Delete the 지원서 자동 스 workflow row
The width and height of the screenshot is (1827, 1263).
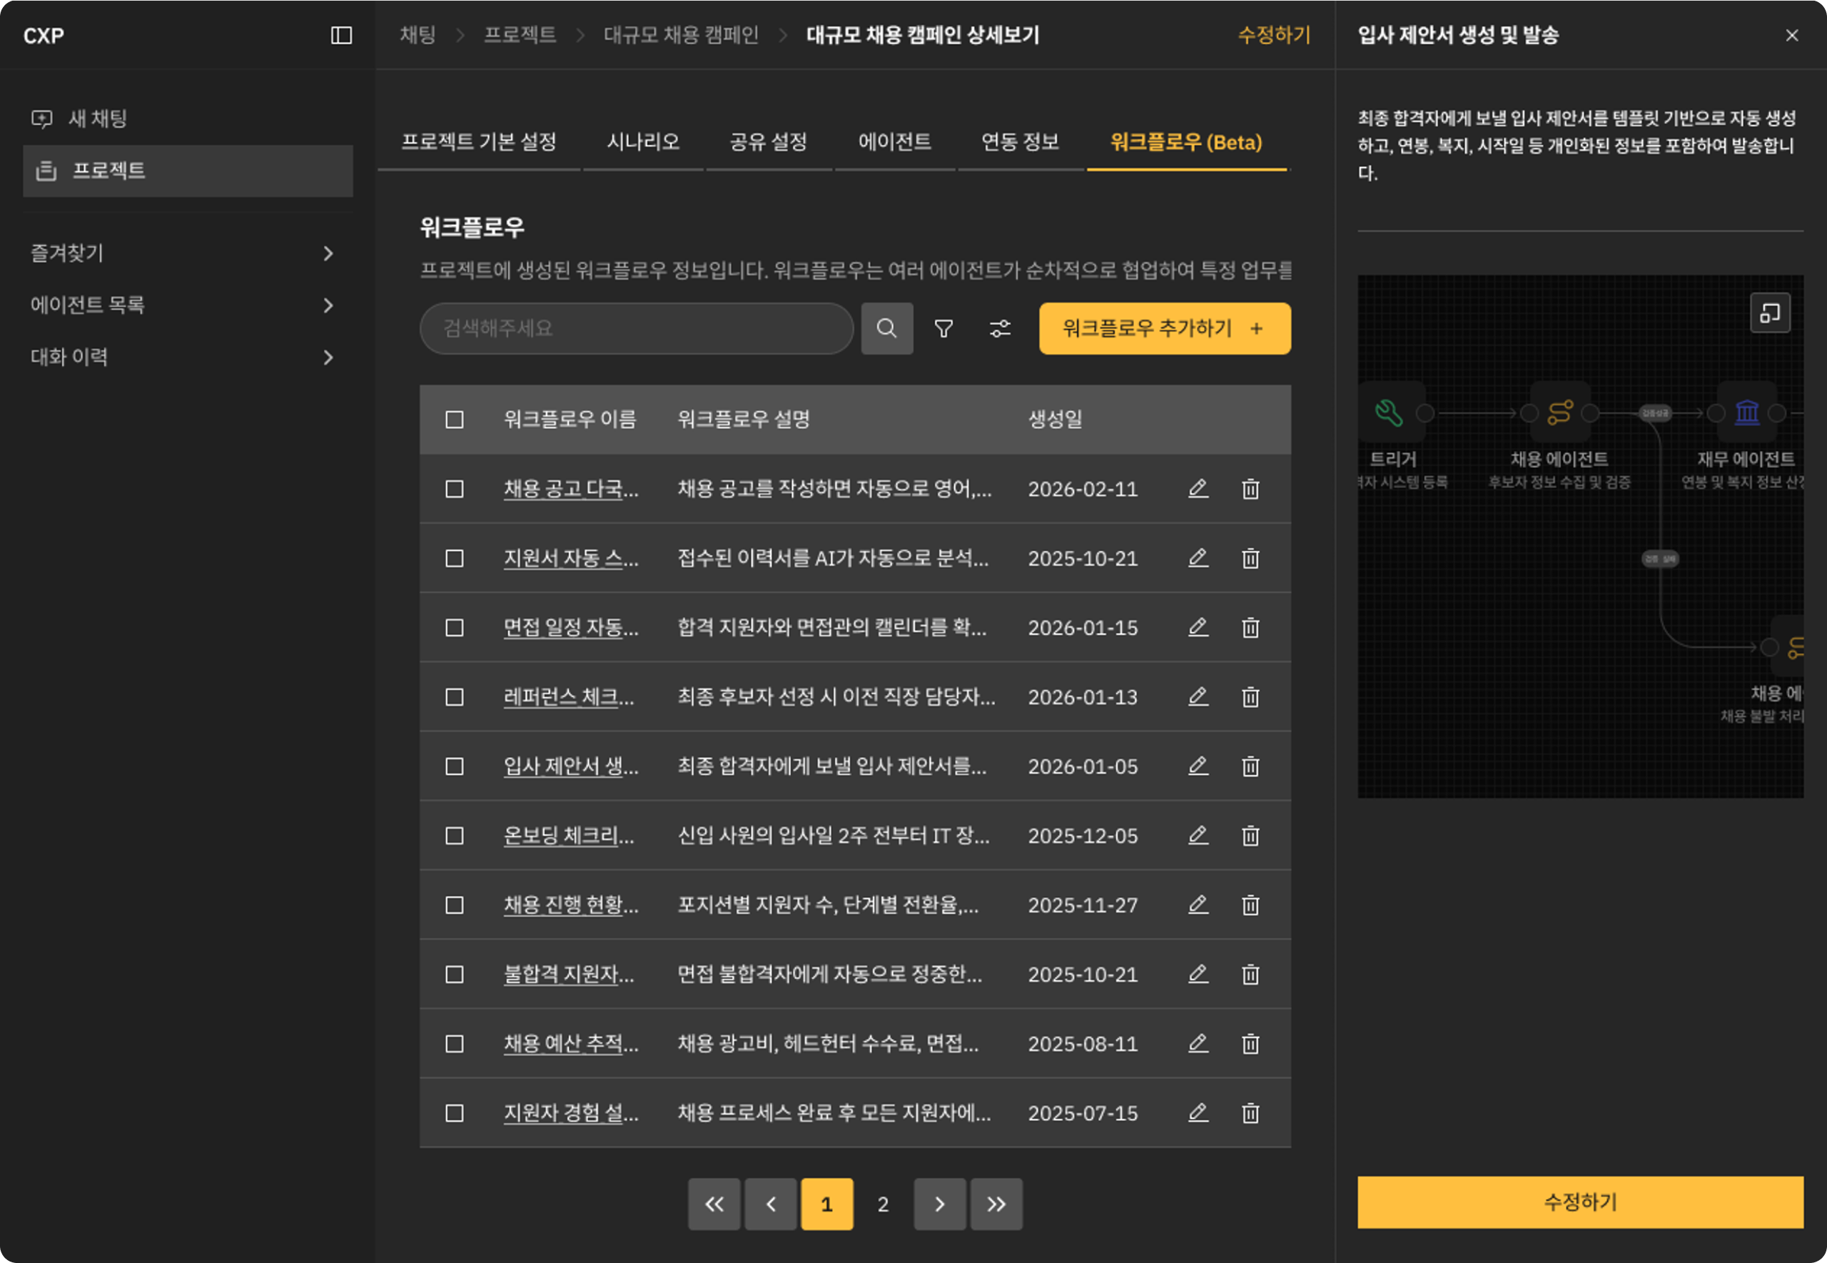tap(1250, 558)
